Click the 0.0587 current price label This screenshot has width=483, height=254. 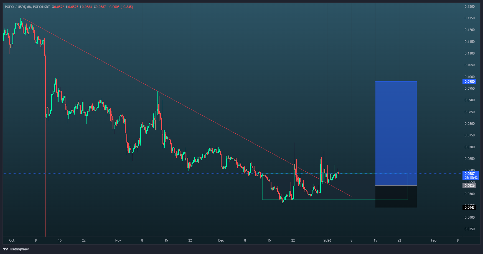469,174
